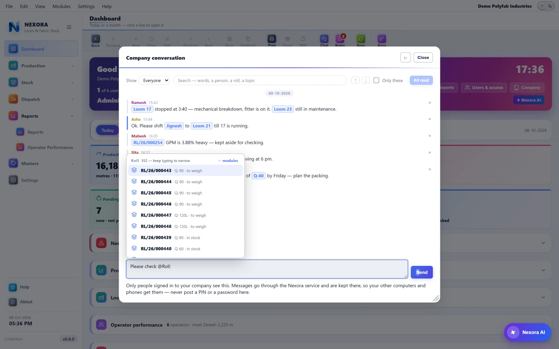Open the RL/26/000254 roll tag
Viewport: 559px width, 349px height.
click(148, 143)
